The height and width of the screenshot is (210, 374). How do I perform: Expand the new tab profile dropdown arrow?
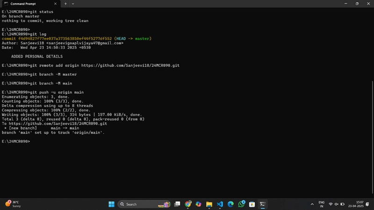click(73, 4)
